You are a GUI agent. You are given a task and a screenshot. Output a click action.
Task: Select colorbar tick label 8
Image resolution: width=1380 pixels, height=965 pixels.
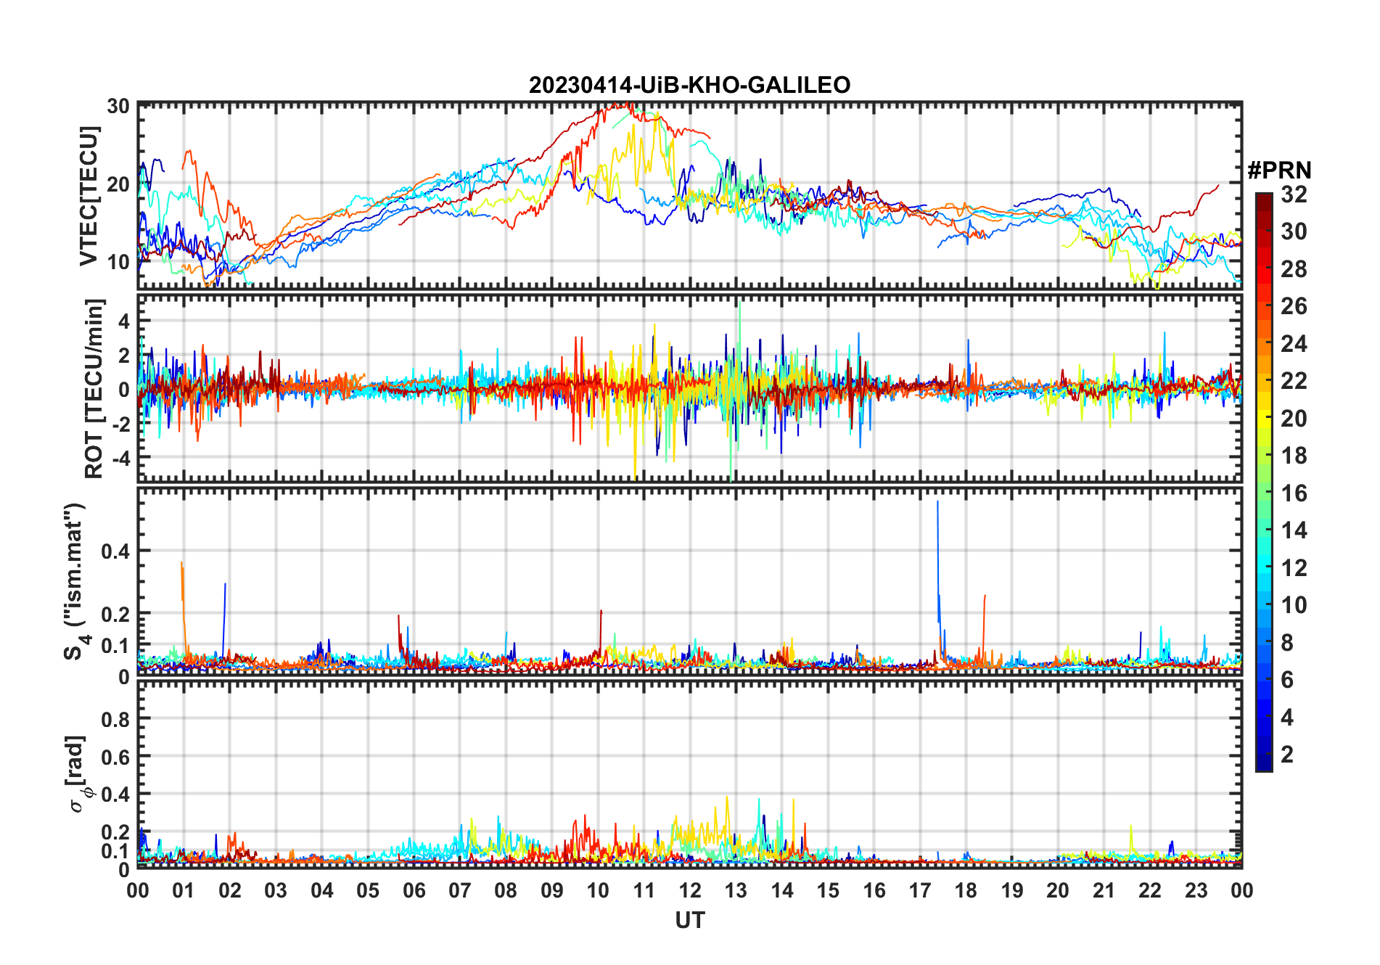1287,642
